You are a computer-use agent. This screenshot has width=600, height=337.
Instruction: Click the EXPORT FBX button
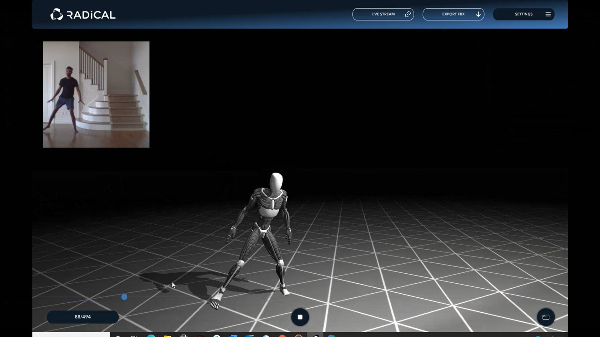[x=453, y=14]
